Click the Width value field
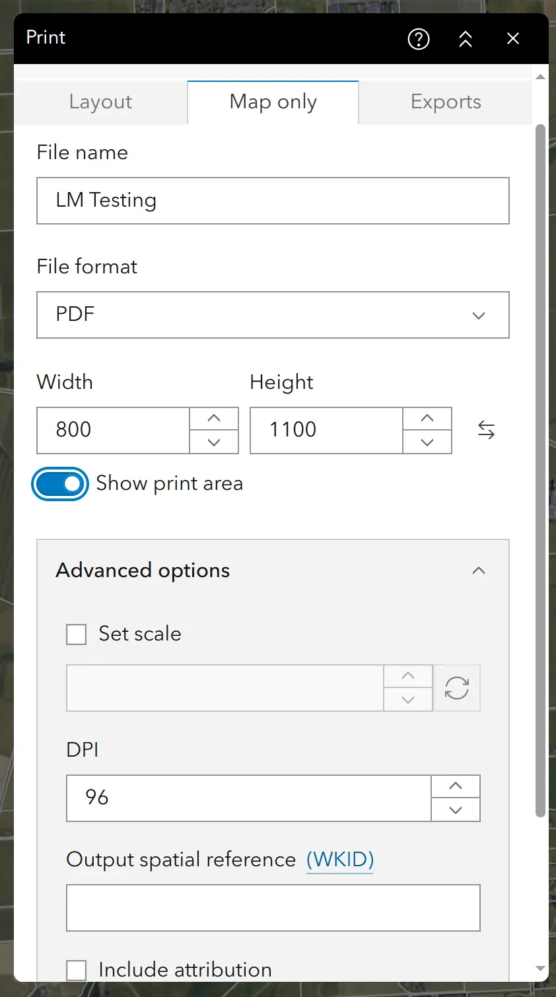Screen dimensions: 556x997 (x=113, y=430)
